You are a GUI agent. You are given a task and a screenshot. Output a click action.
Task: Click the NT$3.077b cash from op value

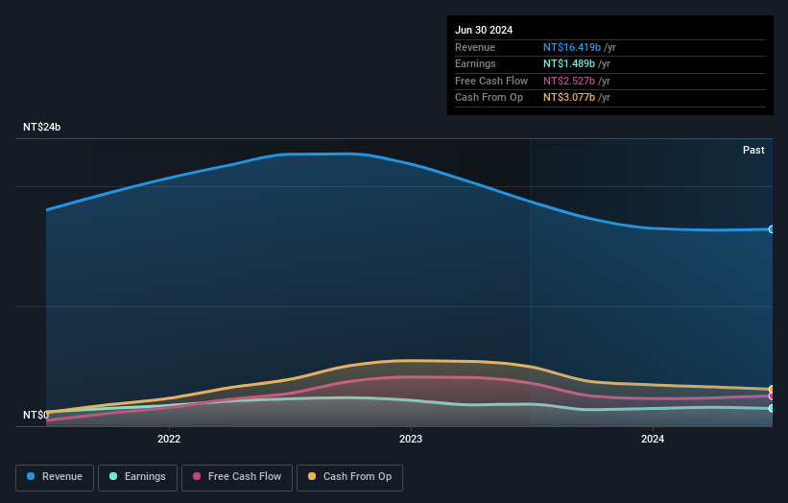point(569,98)
